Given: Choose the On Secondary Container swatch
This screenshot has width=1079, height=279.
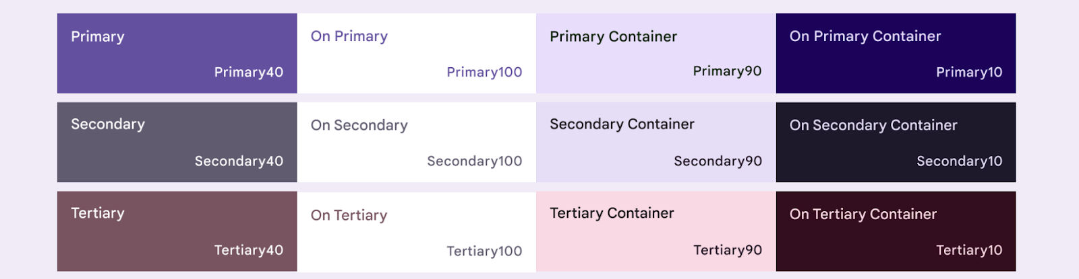Looking at the screenshot, I should pos(896,142).
